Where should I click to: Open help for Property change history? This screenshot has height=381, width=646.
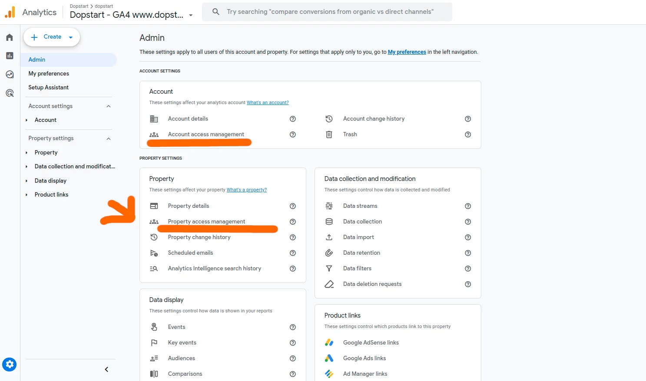[293, 237]
